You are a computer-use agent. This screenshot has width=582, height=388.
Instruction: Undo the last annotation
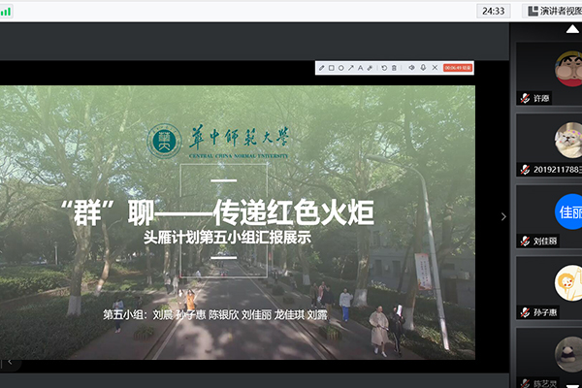[384, 68]
